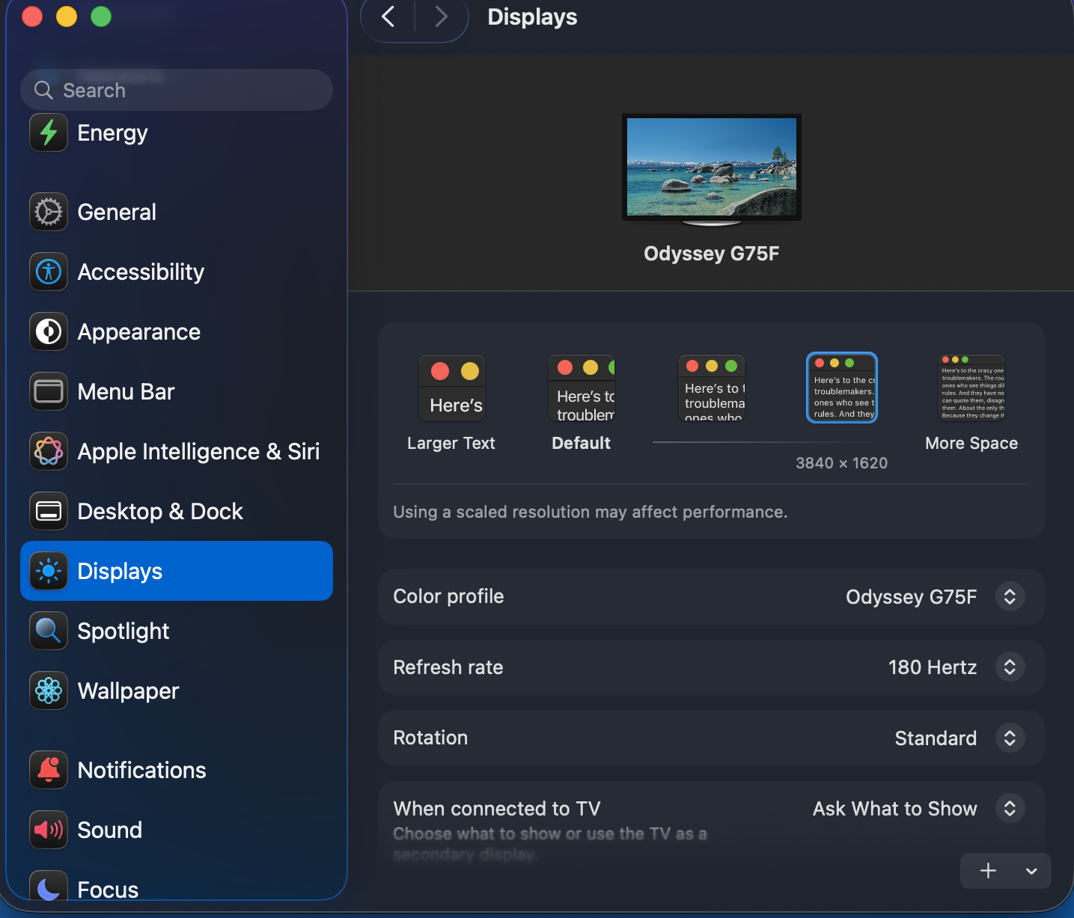Click the Energy lightning bolt icon
Screen dimensions: 1074x918
click(x=49, y=132)
